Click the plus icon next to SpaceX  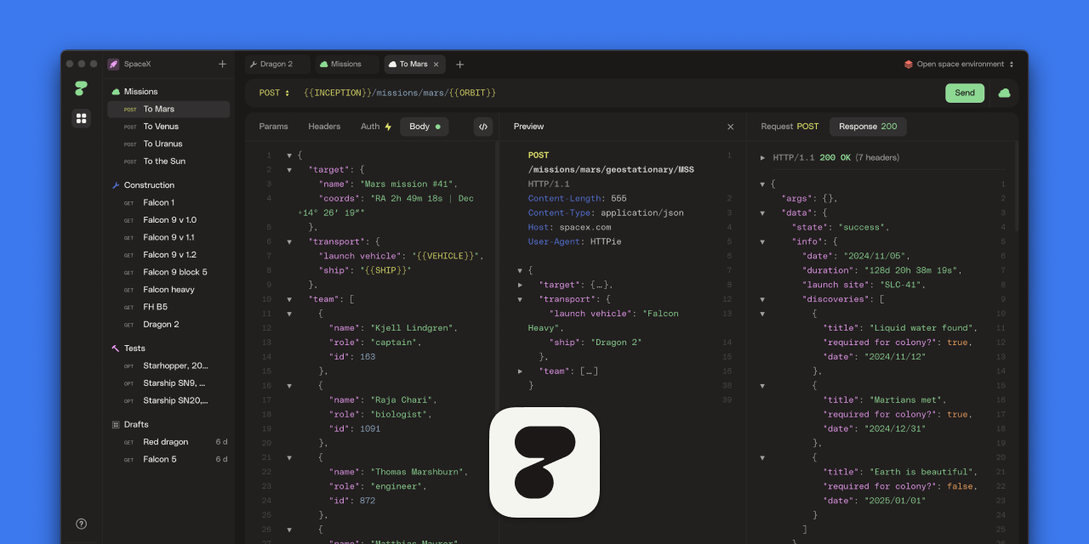click(223, 64)
